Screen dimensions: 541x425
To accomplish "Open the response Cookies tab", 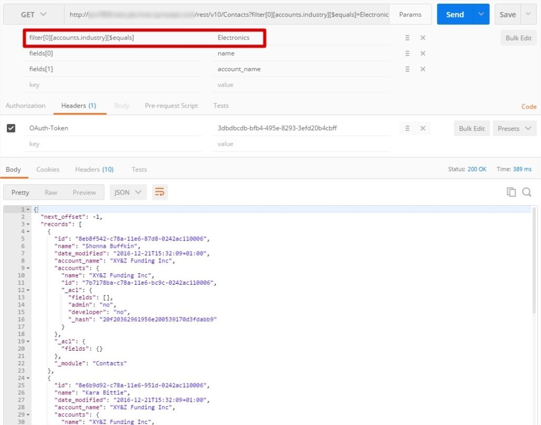I will tap(48, 170).
